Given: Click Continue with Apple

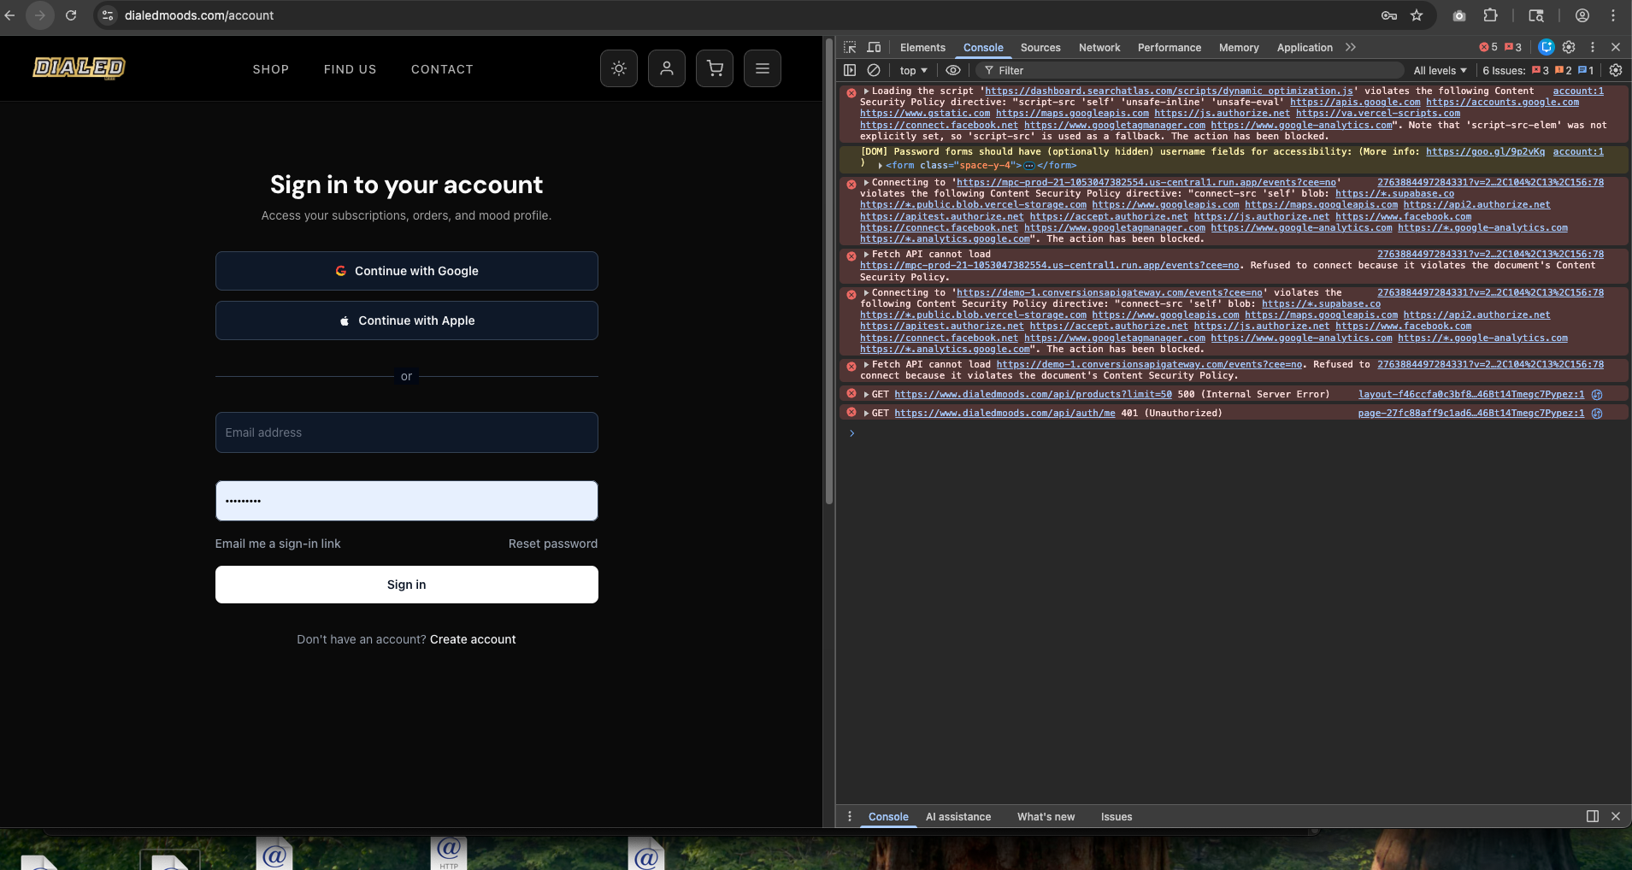Looking at the screenshot, I should point(407,320).
